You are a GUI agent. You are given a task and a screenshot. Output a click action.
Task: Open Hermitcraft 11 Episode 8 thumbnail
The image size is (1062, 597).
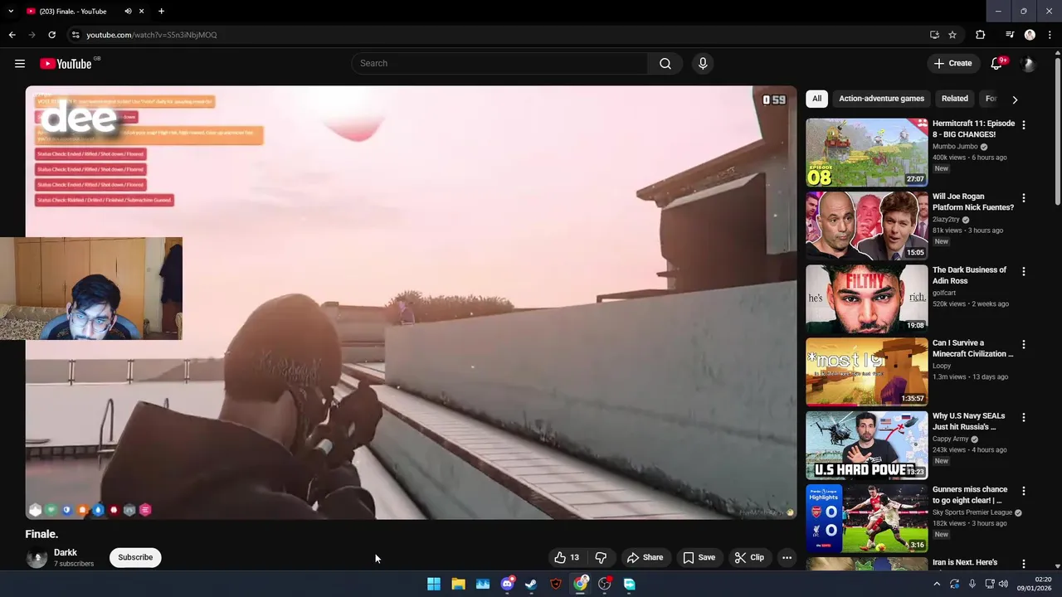coord(866,153)
